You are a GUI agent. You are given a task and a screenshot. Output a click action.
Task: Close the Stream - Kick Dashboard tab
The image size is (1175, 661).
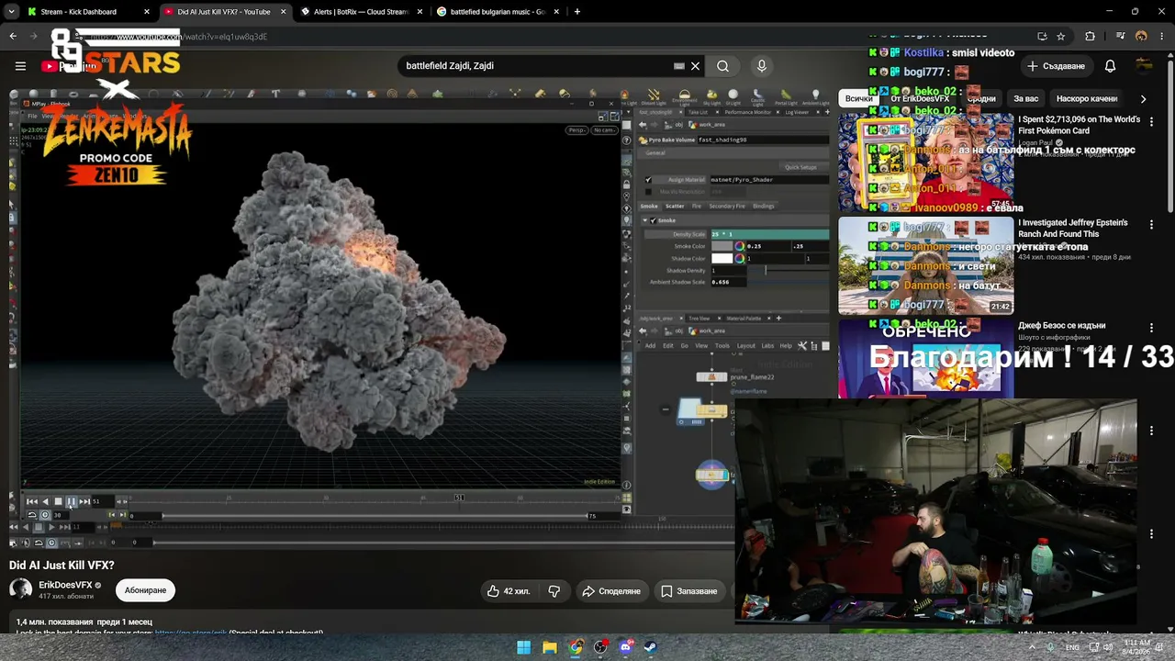click(x=146, y=12)
